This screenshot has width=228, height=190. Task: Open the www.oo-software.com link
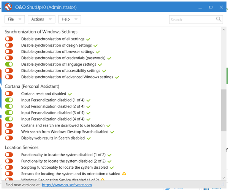[67, 185]
